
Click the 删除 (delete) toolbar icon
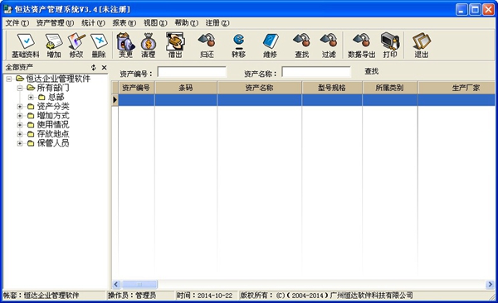(99, 46)
